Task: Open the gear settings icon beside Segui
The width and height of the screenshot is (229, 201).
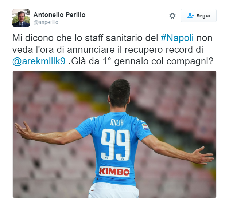Action: [x=172, y=16]
